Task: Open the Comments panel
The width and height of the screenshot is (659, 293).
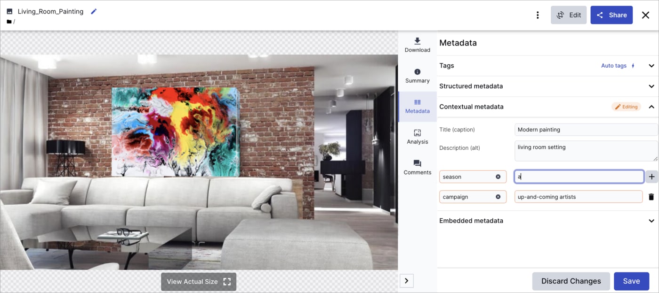Action: (x=417, y=167)
